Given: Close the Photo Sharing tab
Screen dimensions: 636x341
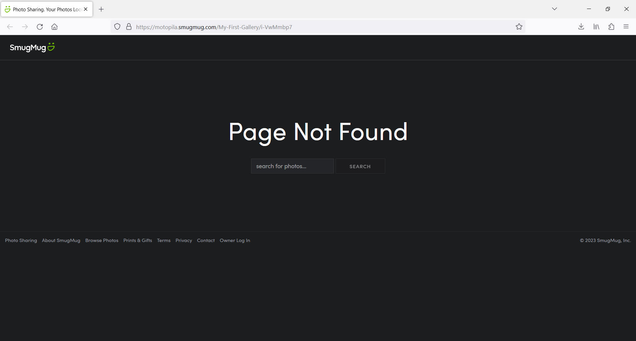Looking at the screenshot, I should [86, 9].
